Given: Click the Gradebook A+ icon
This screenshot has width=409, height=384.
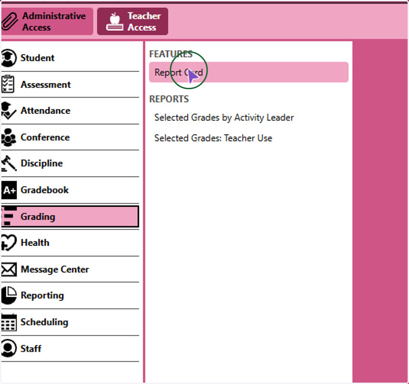Looking at the screenshot, I should click(x=9, y=190).
